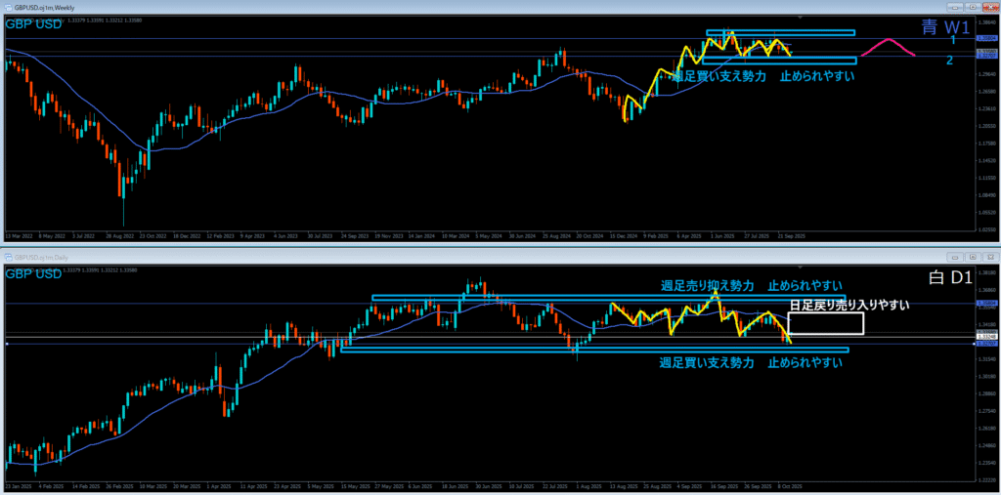Click the '日足戻り売り入りやすい' white label
1001x495 pixels.
[x=849, y=305]
